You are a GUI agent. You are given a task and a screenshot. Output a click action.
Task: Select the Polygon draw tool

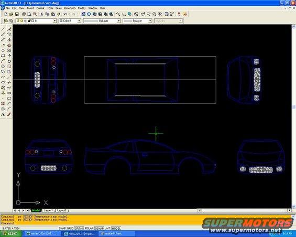(x=3, y=50)
